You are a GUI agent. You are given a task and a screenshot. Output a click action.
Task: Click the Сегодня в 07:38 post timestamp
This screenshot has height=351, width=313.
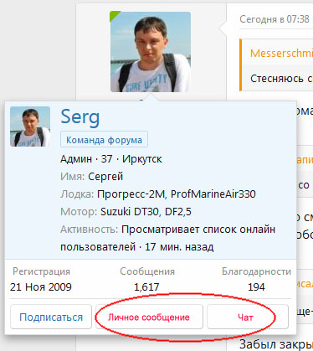click(x=275, y=19)
